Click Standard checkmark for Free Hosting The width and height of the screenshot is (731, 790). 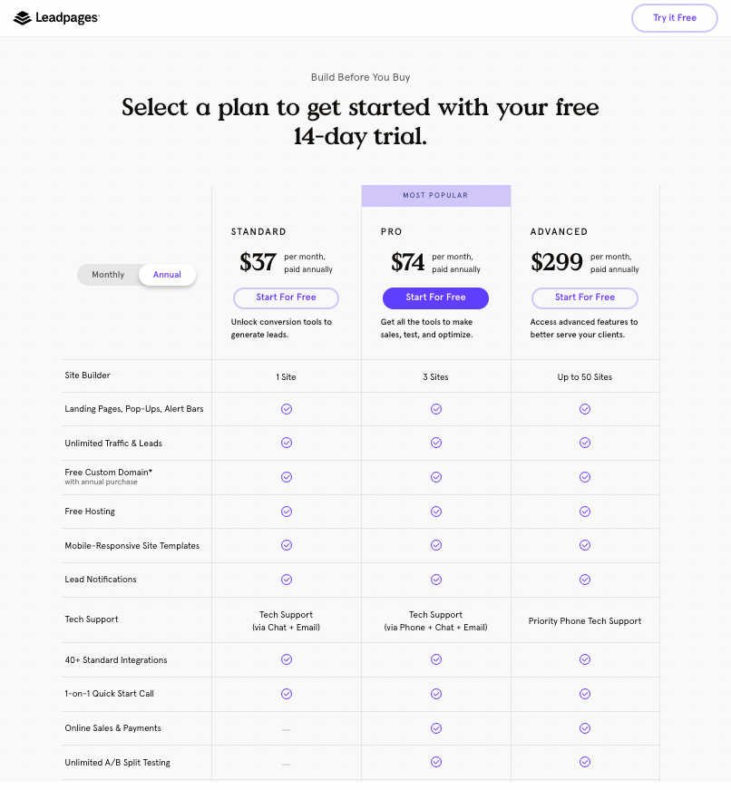click(x=287, y=512)
